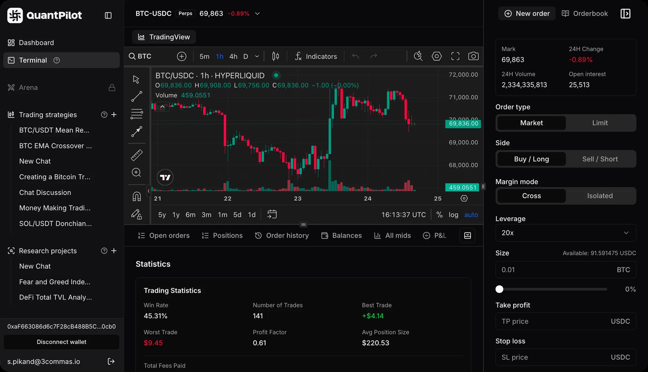Click the magnet mode icon
This screenshot has width=648, height=372.
click(x=137, y=196)
